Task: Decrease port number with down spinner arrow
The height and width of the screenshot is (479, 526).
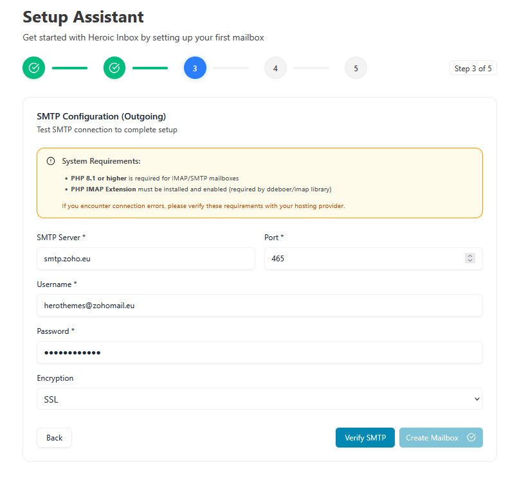Action: point(470,261)
